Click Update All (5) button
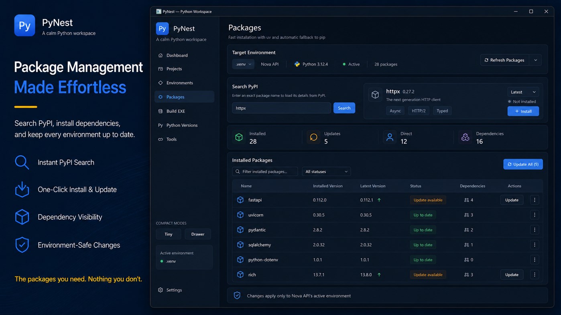 523,164
